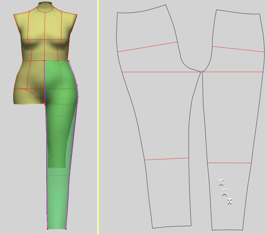The width and height of the screenshot is (267, 234).
Task: Click the mannequin neck opening
Action: (45, 3)
